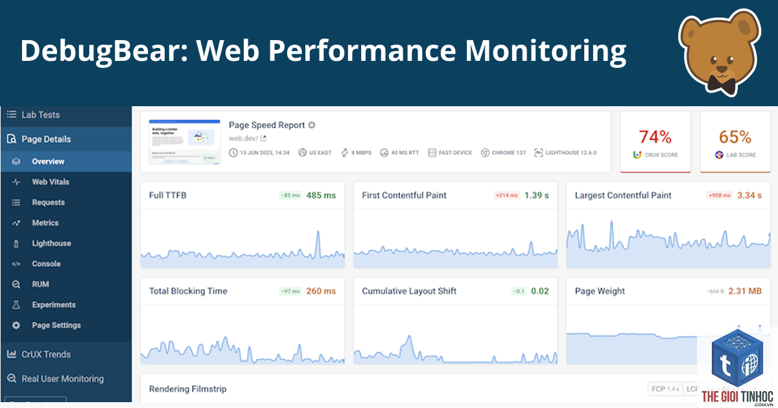Open the Requests sidebar item
This screenshot has width=778, height=408.
pos(65,203)
